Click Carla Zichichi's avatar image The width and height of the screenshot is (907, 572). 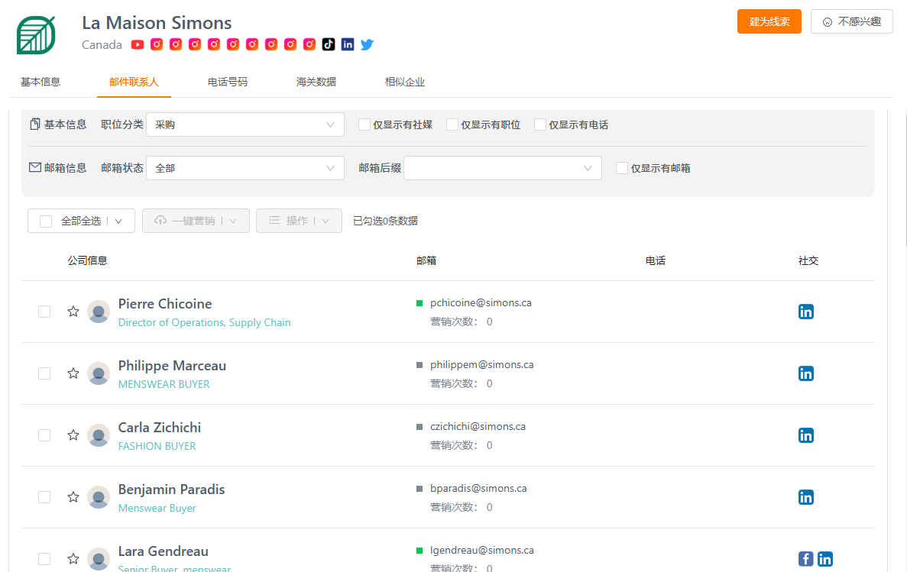coord(99,435)
